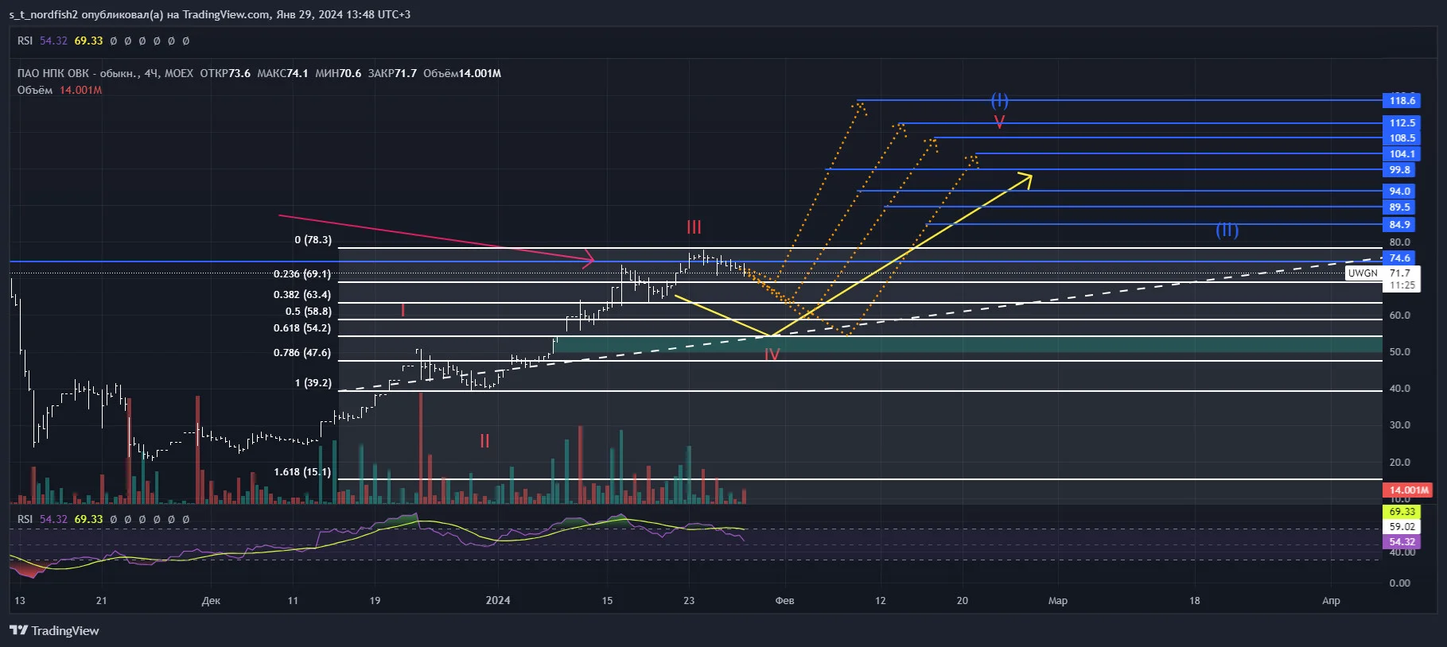Viewport: 1447px width, 647px height.
Task: Select the yellow 69.33 RSI axis tag
Action: pyautogui.click(x=1402, y=511)
